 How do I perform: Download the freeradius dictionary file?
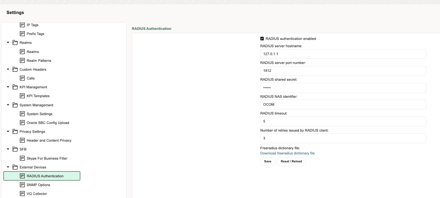[x=287, y=153]
